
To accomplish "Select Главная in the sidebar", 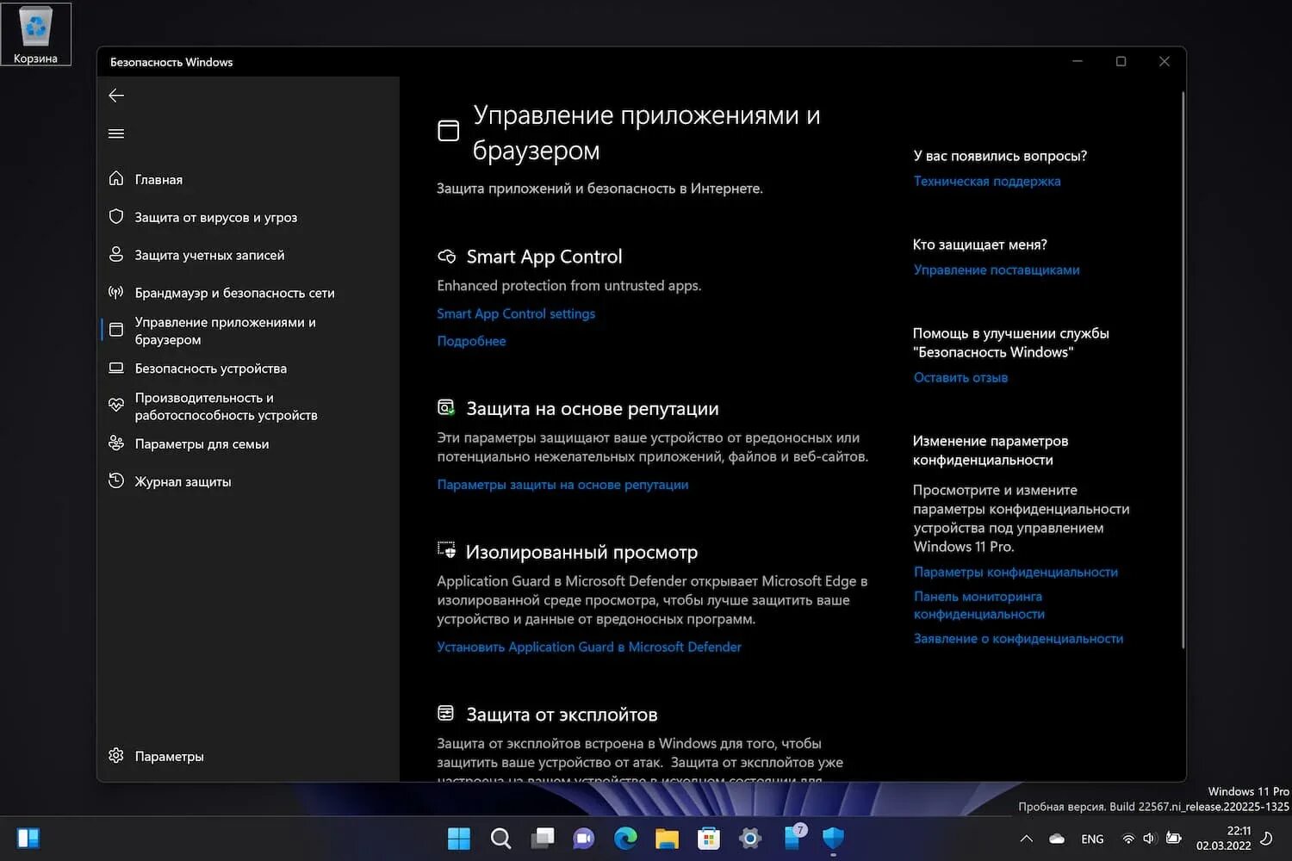I will pyautogui.click(x=158, y=179).
